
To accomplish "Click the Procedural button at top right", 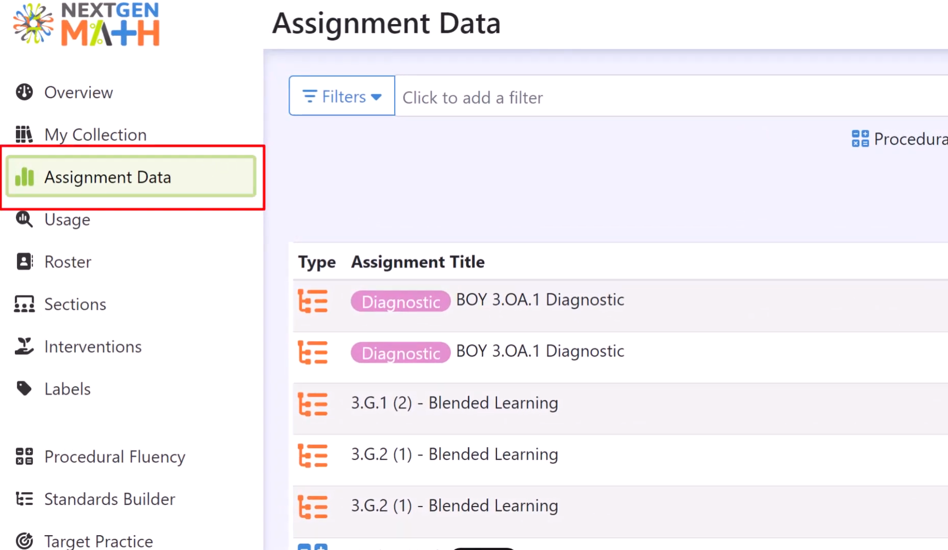I will [899, 139].
